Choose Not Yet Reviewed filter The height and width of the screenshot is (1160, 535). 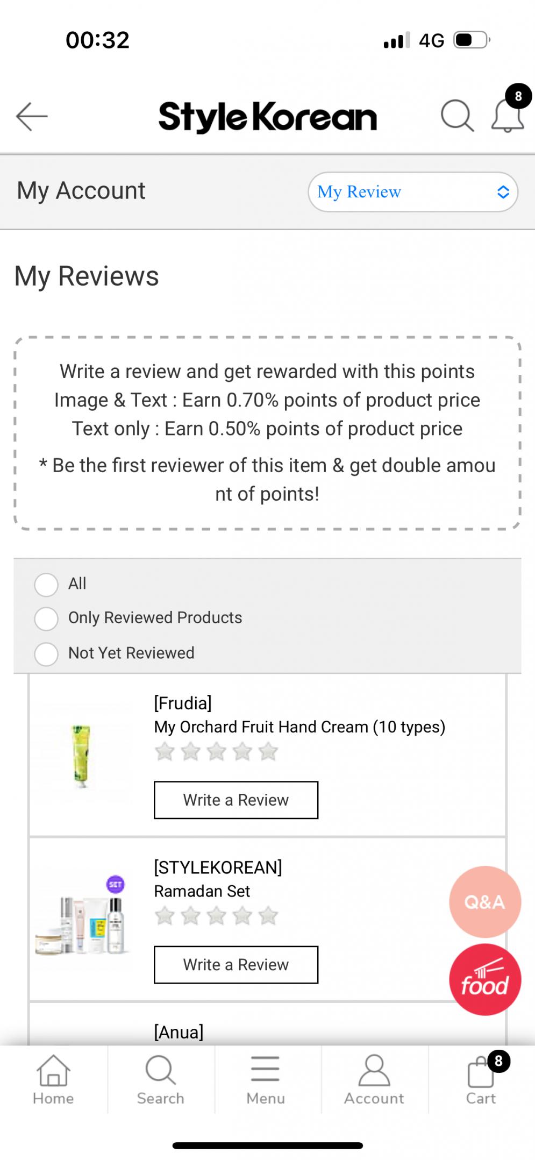point(46,654)
